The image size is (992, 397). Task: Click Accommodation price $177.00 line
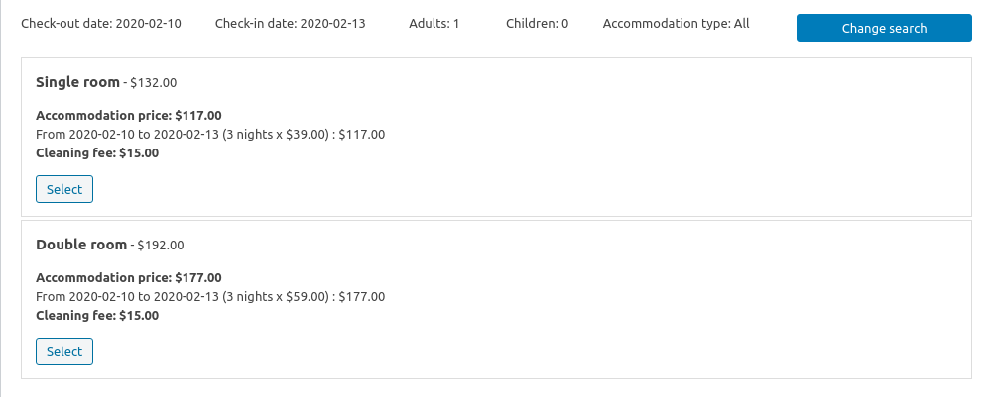coord(129,277)
